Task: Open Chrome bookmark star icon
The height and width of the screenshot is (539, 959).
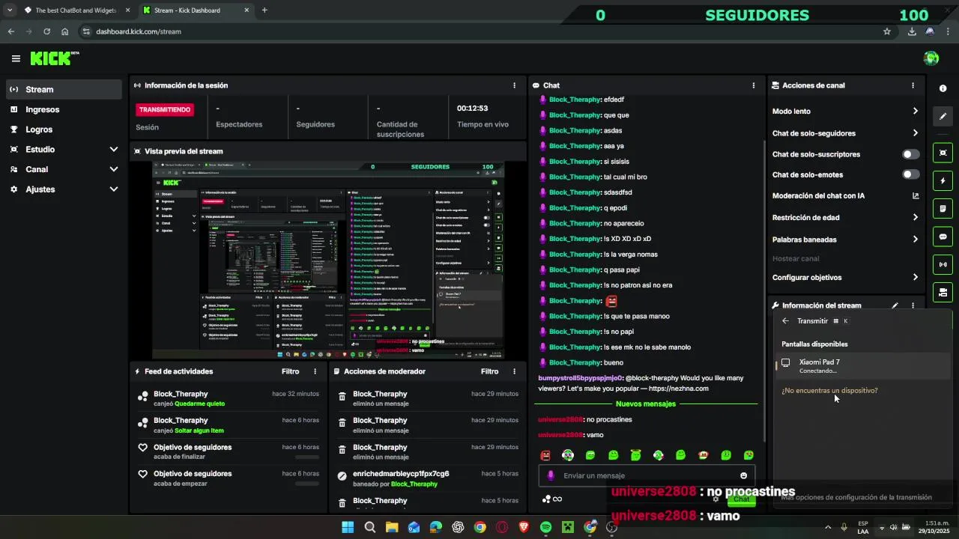Action: pos(887,31)
